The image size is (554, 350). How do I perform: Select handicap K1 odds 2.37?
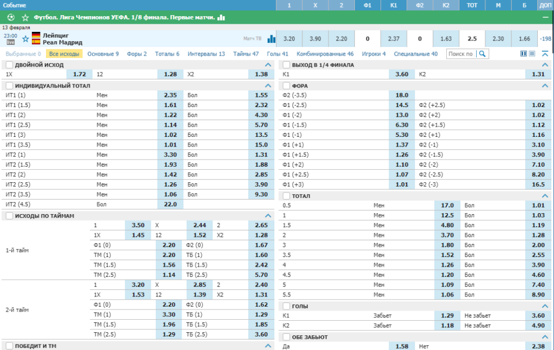coord(394,39)
